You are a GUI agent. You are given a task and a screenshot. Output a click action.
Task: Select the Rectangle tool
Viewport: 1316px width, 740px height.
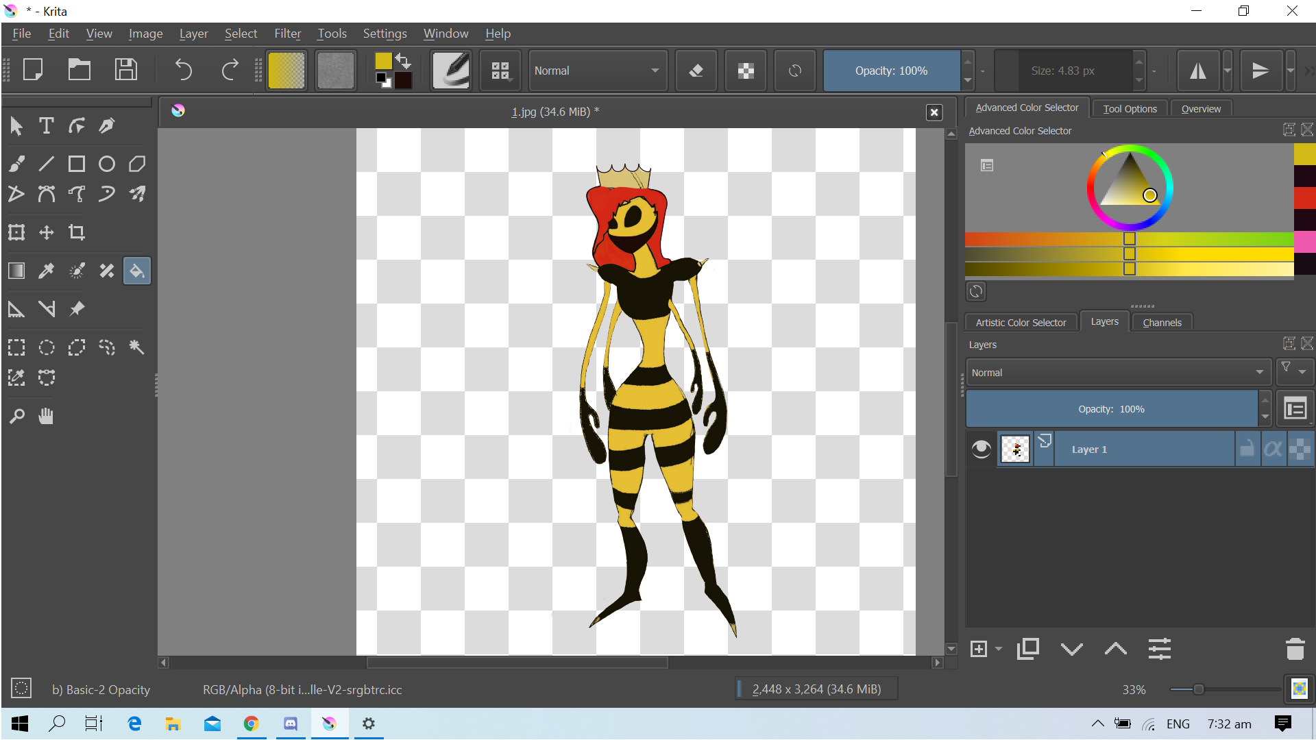[77, 164]
